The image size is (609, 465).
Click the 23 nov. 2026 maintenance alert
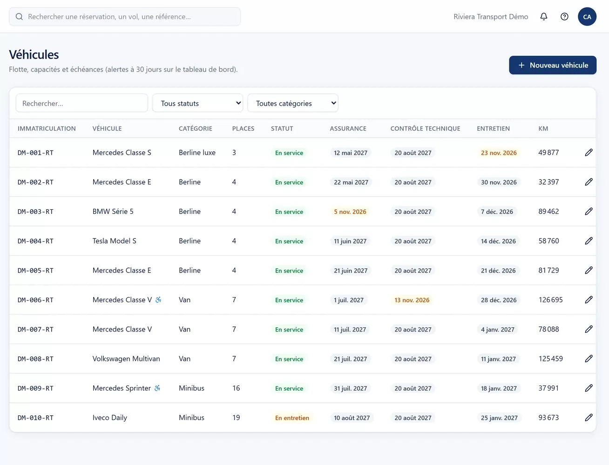coord(499,153)
